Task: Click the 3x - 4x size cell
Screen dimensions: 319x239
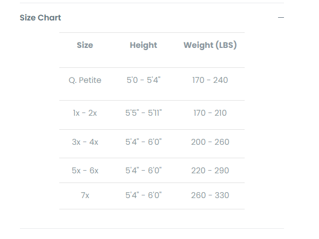Action: pyautogui.click(x=85, y=142)
